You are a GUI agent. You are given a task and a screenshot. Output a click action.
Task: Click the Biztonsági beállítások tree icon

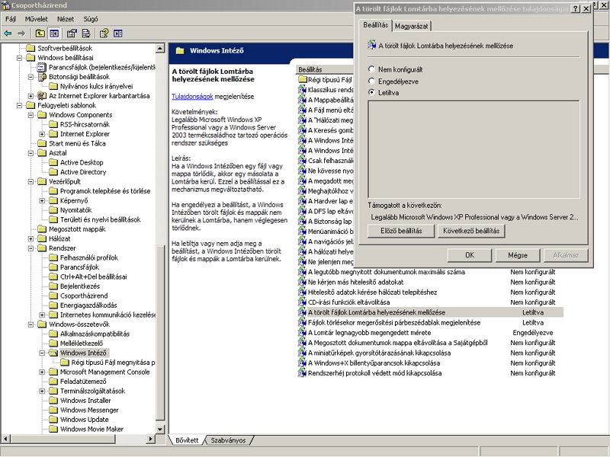coord(42,77)
